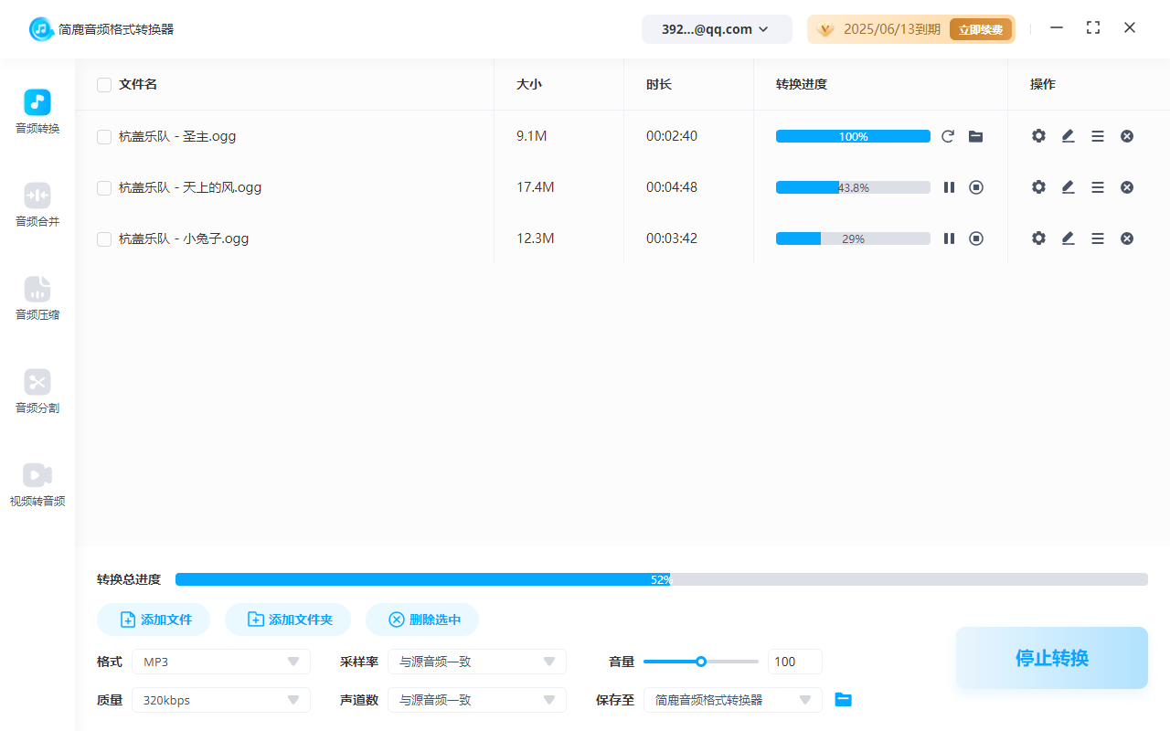Stop conversion of 小兔子.ogg
The width and height of the screenshot is (1170, 731).
point(975,238)
